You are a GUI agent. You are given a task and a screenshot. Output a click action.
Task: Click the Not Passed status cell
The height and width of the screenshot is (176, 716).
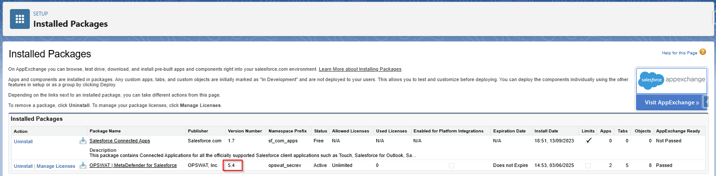(668, 141)
